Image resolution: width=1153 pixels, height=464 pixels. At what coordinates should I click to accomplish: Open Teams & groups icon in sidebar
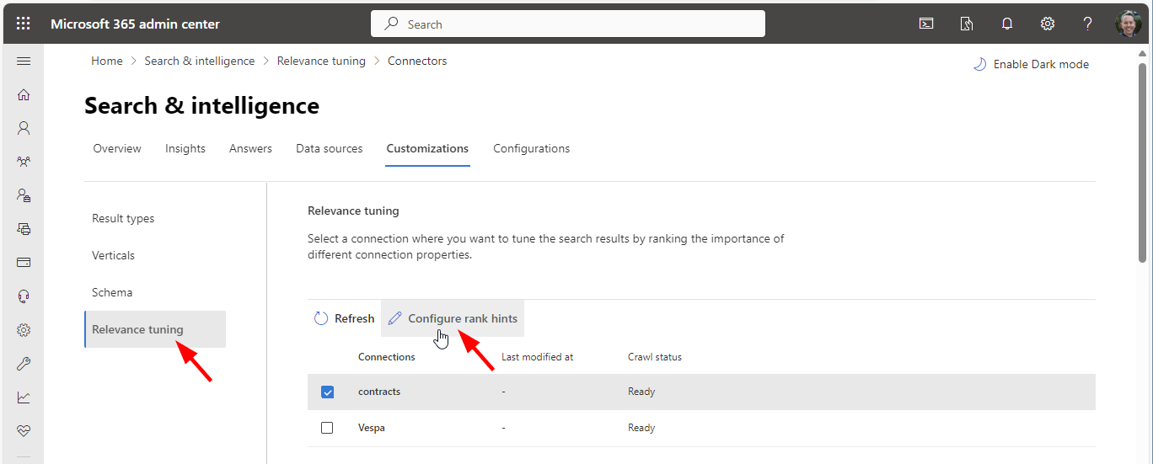[24, 161]
